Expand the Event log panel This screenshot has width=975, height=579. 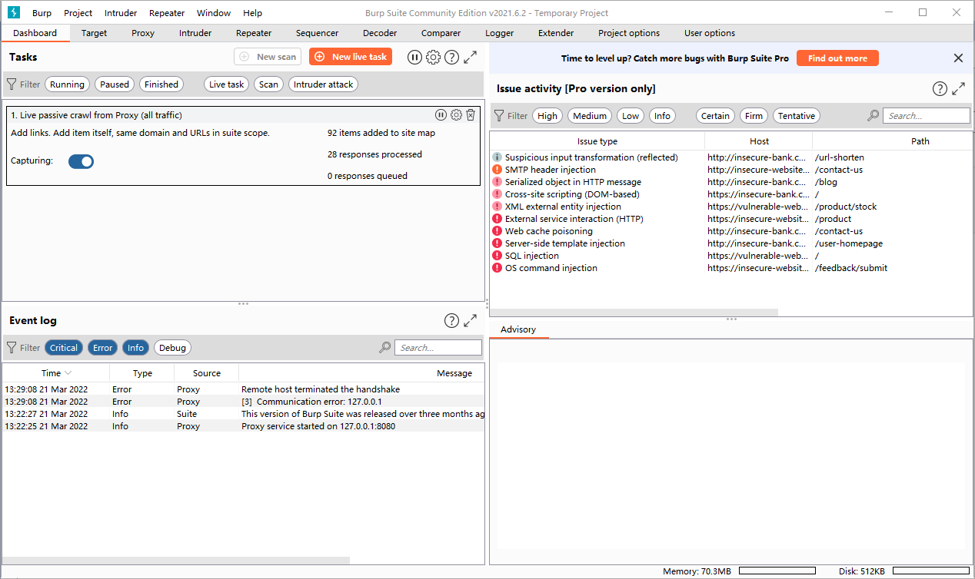[x=471, y=320]
